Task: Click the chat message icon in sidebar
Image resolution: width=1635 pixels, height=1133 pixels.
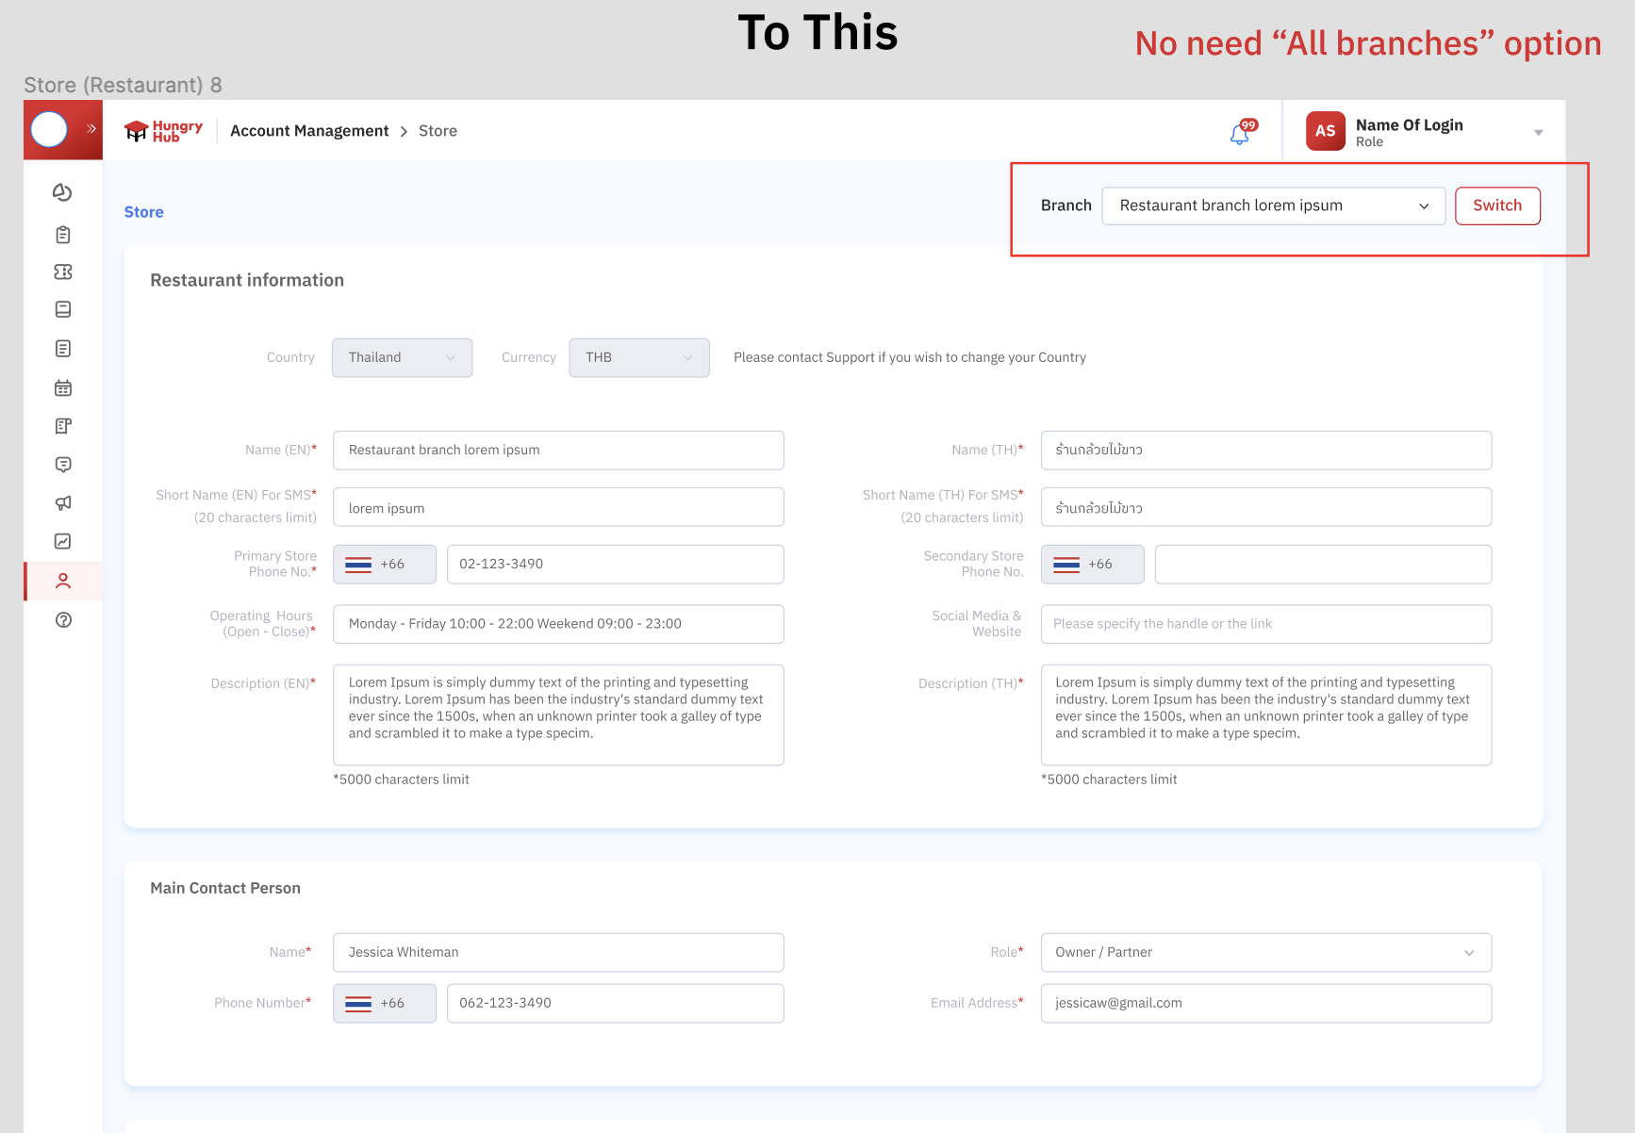Action: pos(62,464)
